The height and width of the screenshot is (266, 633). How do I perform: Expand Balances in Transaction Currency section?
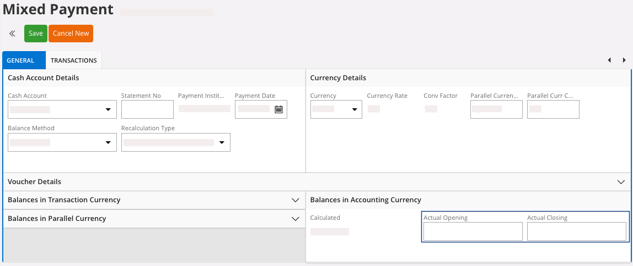[x=295, y=201]
